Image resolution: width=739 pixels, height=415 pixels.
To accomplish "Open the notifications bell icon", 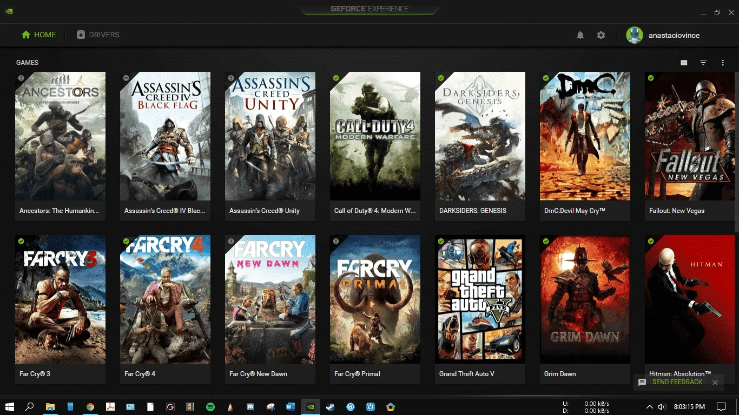I will (580, 35).
